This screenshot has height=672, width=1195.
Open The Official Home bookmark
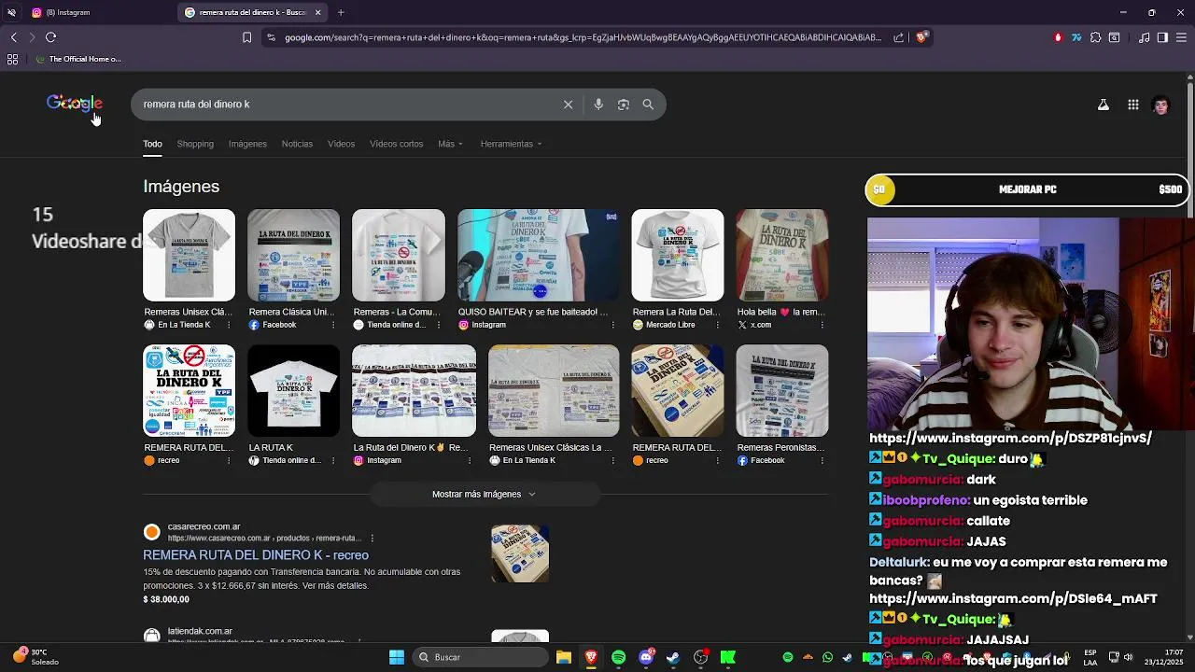pos(78,59)
